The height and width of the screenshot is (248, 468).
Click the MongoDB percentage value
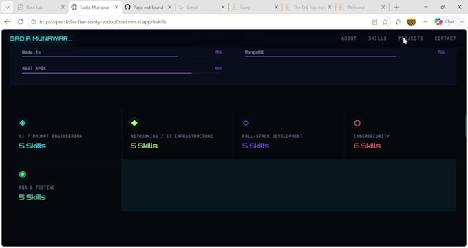click(x=441, y=52)
